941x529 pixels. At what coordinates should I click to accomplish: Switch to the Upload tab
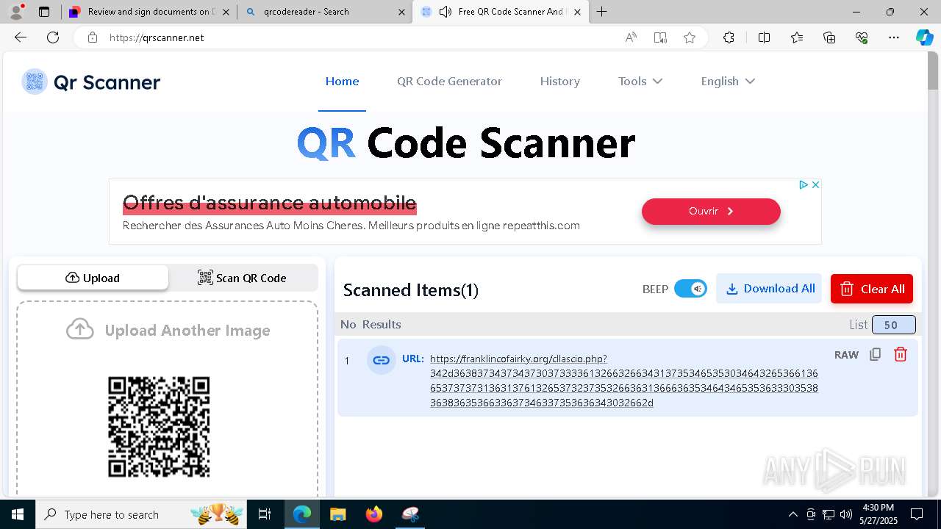click(93, 278)
